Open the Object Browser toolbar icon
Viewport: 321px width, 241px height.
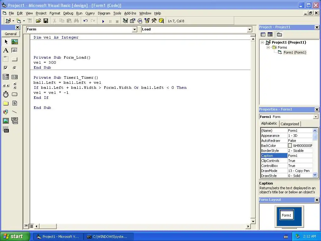[x=147, y=21]
